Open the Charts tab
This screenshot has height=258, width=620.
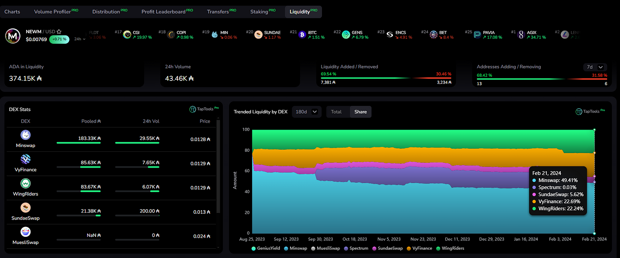click(x=12, y=12)
